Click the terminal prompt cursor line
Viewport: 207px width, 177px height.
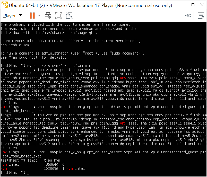[15, 173]
